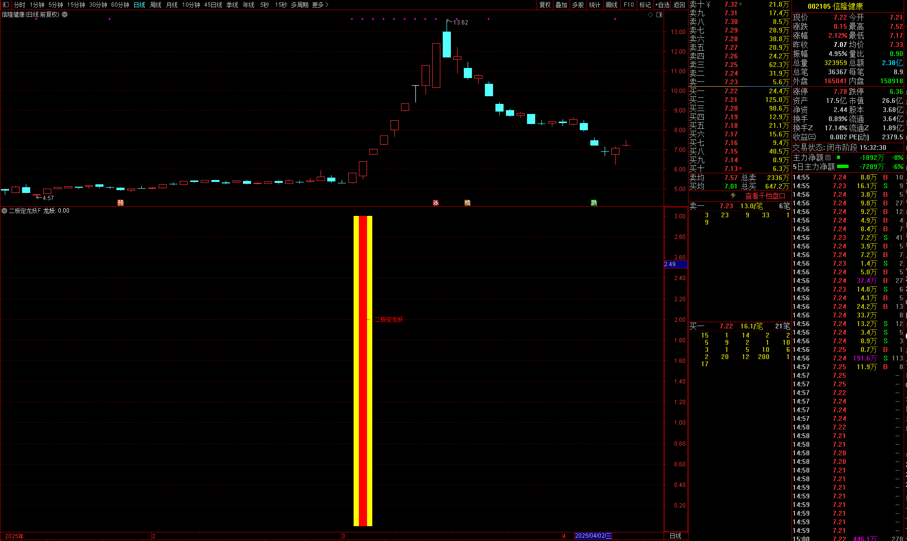Viewport: 907px width, 541px height.
Task: Click the 2025/04/02 date marker on timeline
Action: 593,536
